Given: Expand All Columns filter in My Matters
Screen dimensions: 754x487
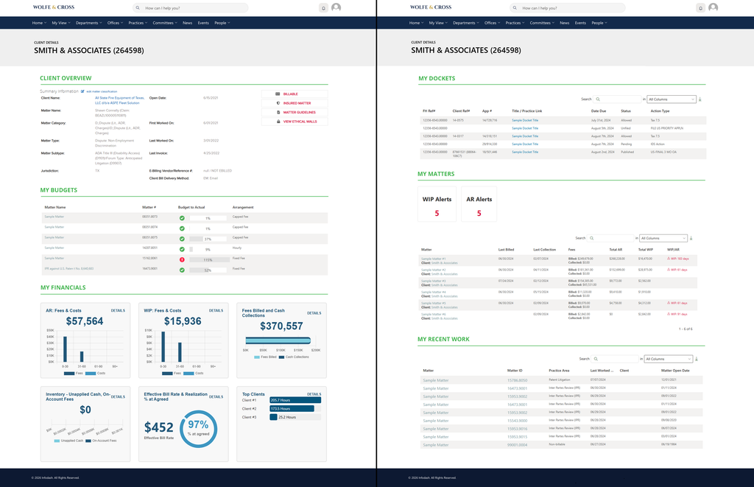Looking at the screenshot, I should point(663,238).
